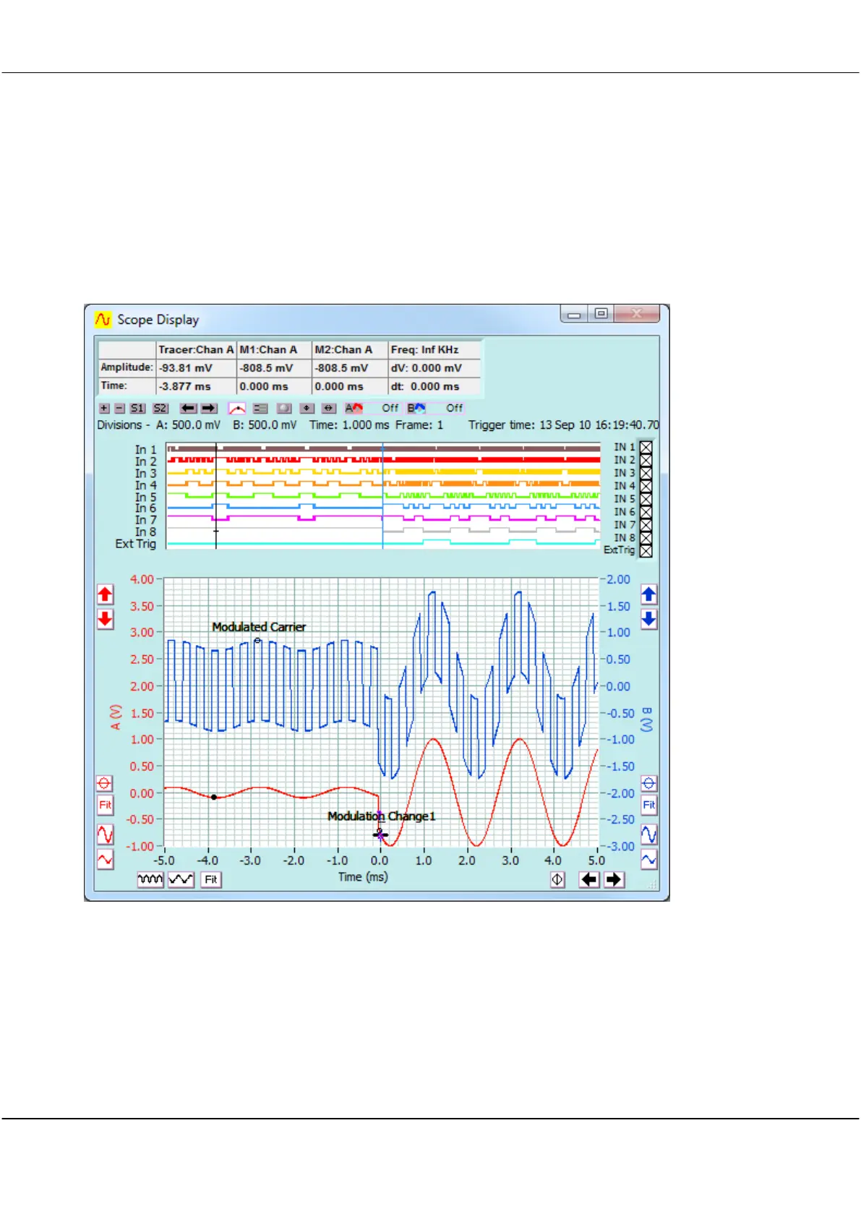Toggle the IN 5 digital input checkbox
Image resolution: width=861 pixels, height=1217 pixels.
(646, 499)
